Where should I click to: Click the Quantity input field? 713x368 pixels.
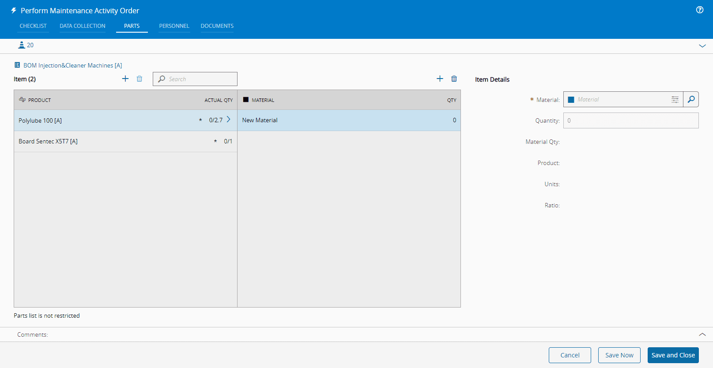pyautogui.click(x=630, y=120)
